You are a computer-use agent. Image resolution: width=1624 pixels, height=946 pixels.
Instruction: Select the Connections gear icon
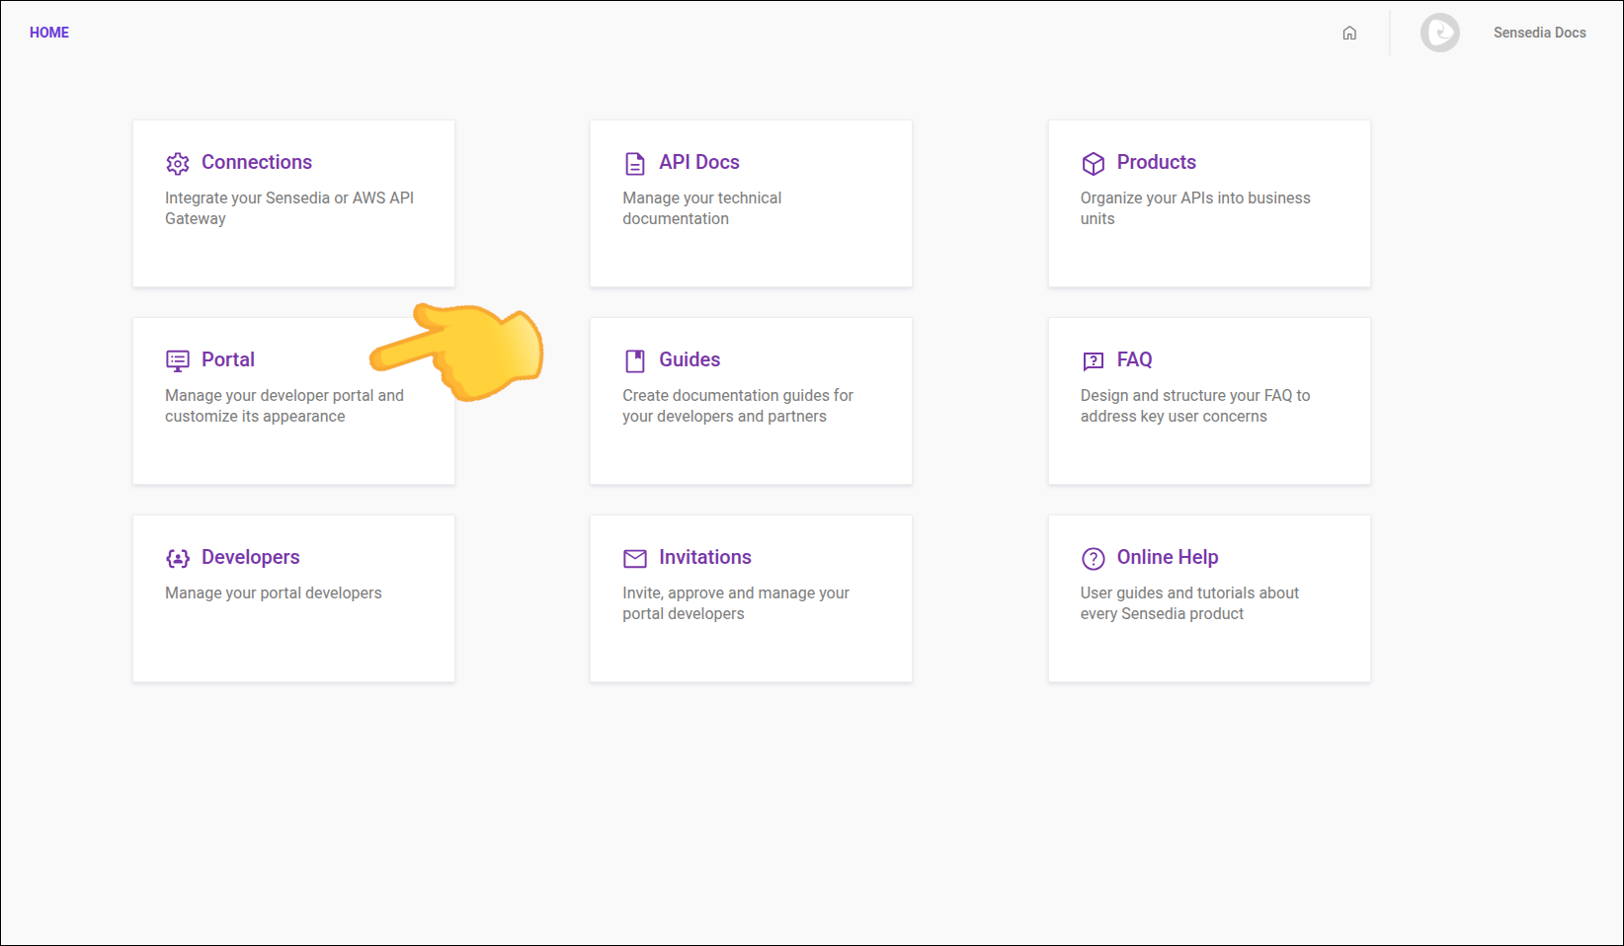click(178, 163)
